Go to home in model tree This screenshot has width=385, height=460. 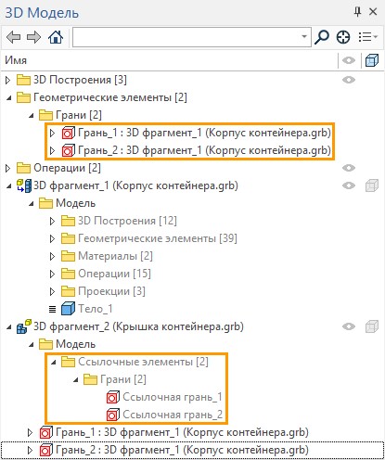coord(56,37)
